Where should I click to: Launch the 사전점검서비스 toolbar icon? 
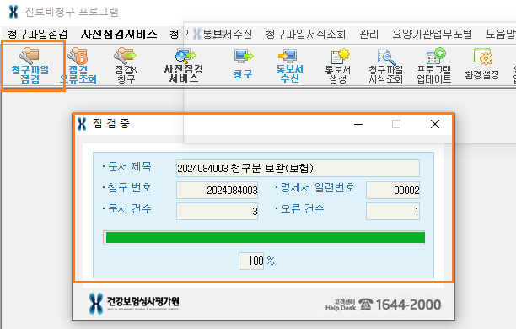point(184,65)
